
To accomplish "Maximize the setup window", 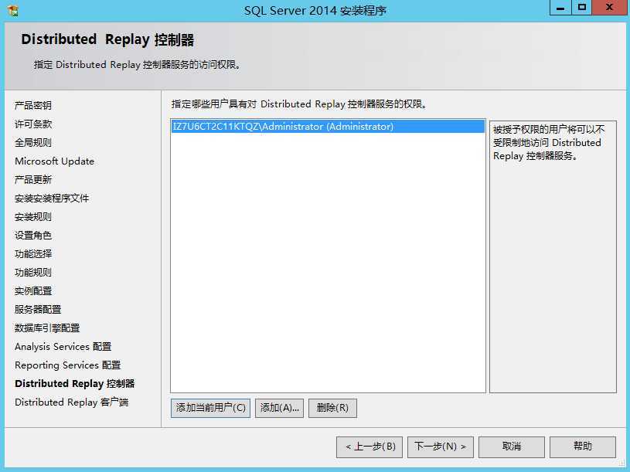I will (x=581, y=8).
